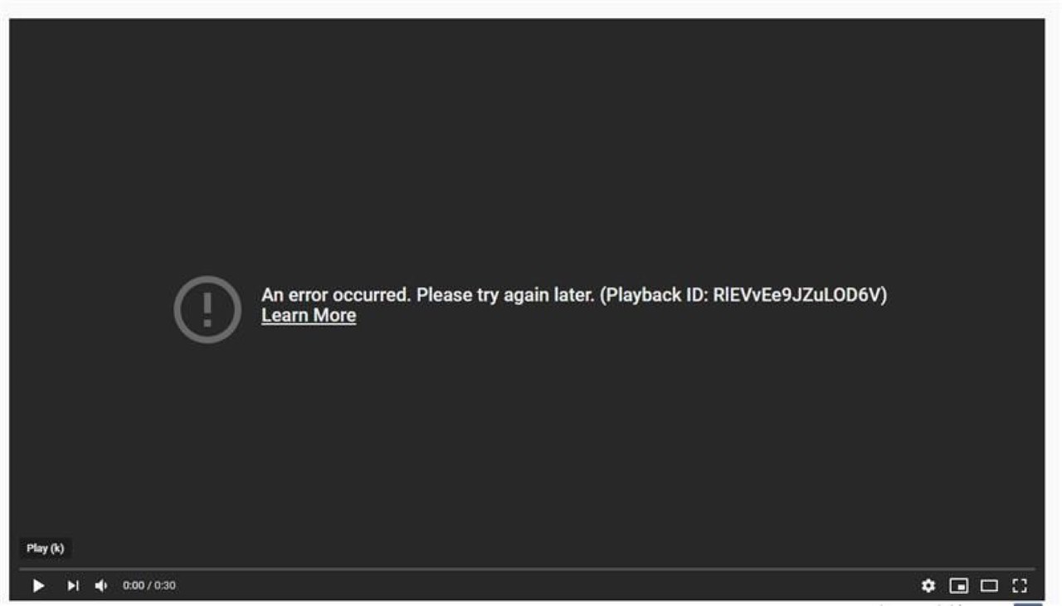The height and width of the screenshot is (606, 1062).
Task: Click the 0:00 / 0:30 time display
Action: tap(149, 586)
